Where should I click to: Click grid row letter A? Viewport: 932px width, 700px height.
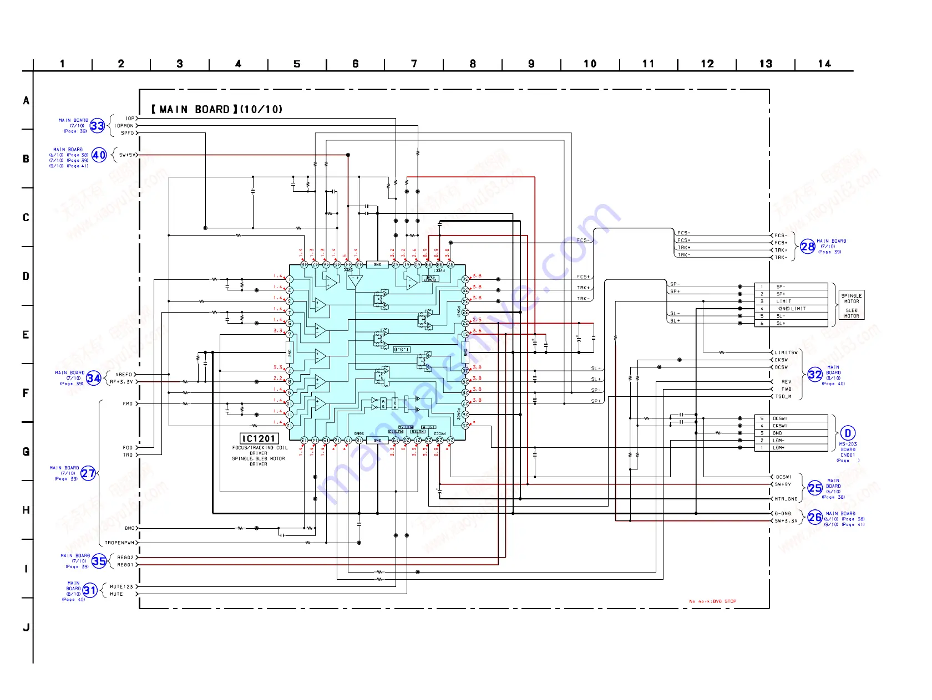[26, 101]
